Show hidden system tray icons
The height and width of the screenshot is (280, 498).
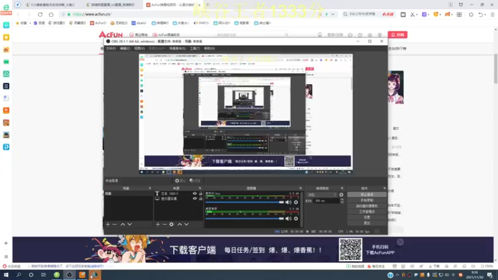point(397,275)
